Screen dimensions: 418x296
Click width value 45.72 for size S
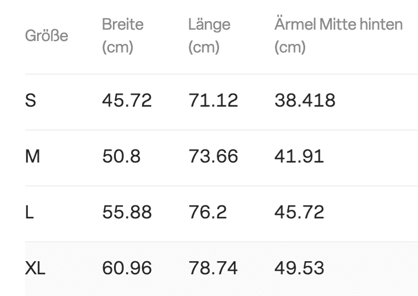127,101
